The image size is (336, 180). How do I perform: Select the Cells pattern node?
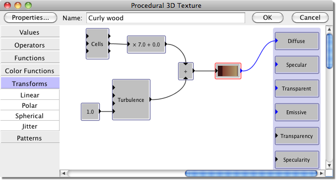click(x=97, y=44)
